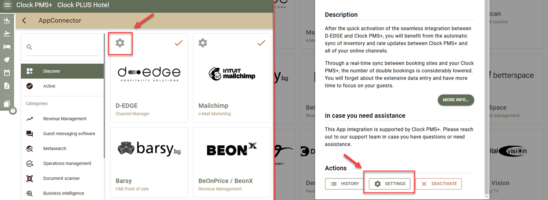Click the Guest messaging chat icon
Screen dimensions: 548x200
pos(30,134)
